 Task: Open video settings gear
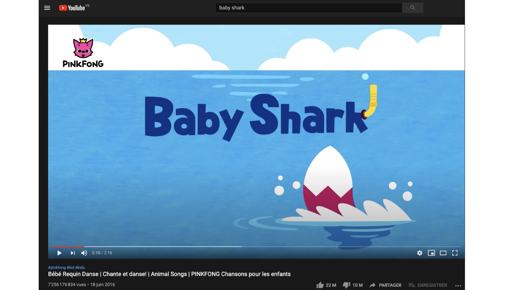[420, 253]
